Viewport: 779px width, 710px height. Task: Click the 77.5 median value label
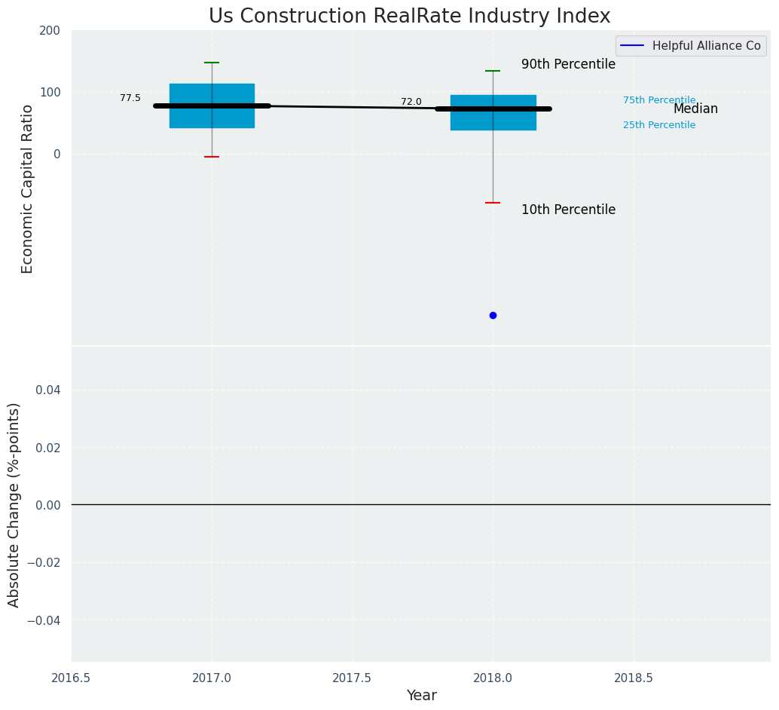point(130,98)
